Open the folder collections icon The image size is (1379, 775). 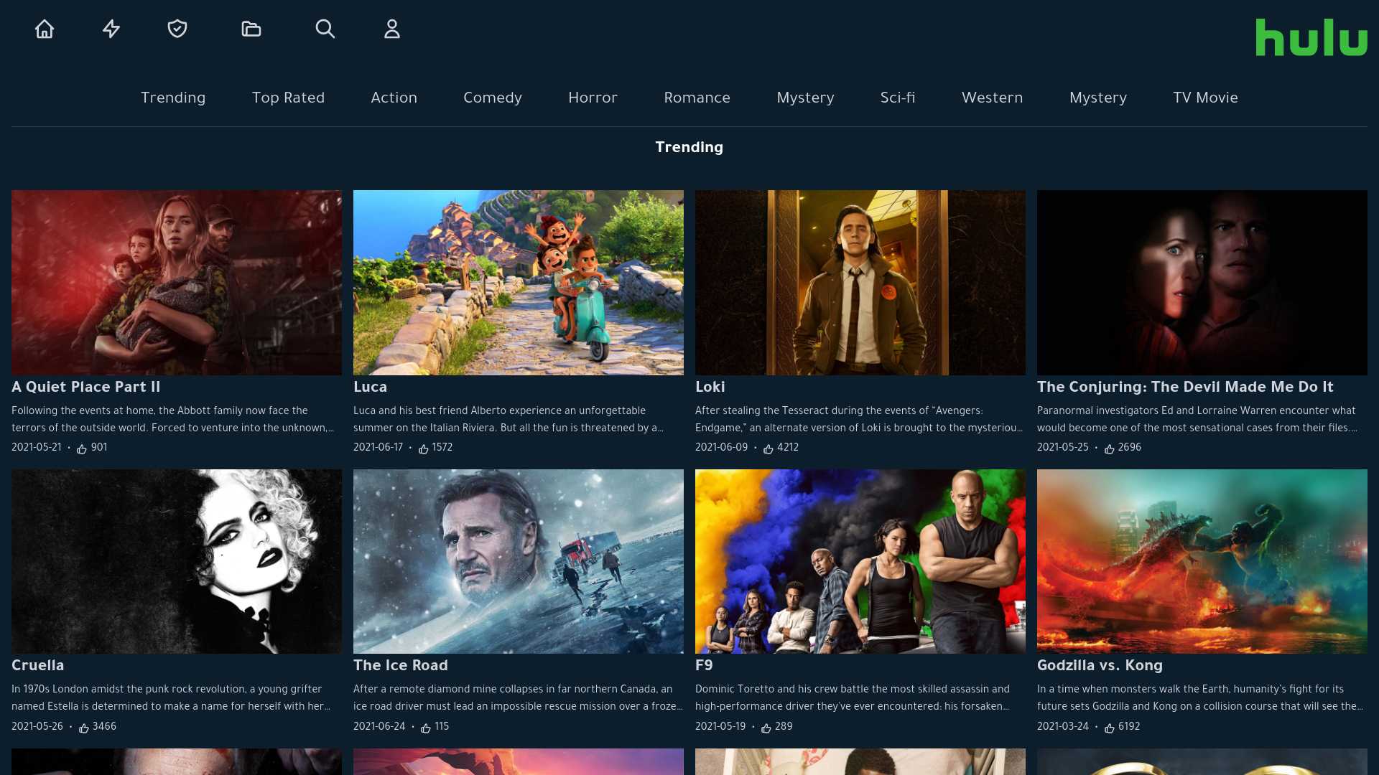click(251, 29)
